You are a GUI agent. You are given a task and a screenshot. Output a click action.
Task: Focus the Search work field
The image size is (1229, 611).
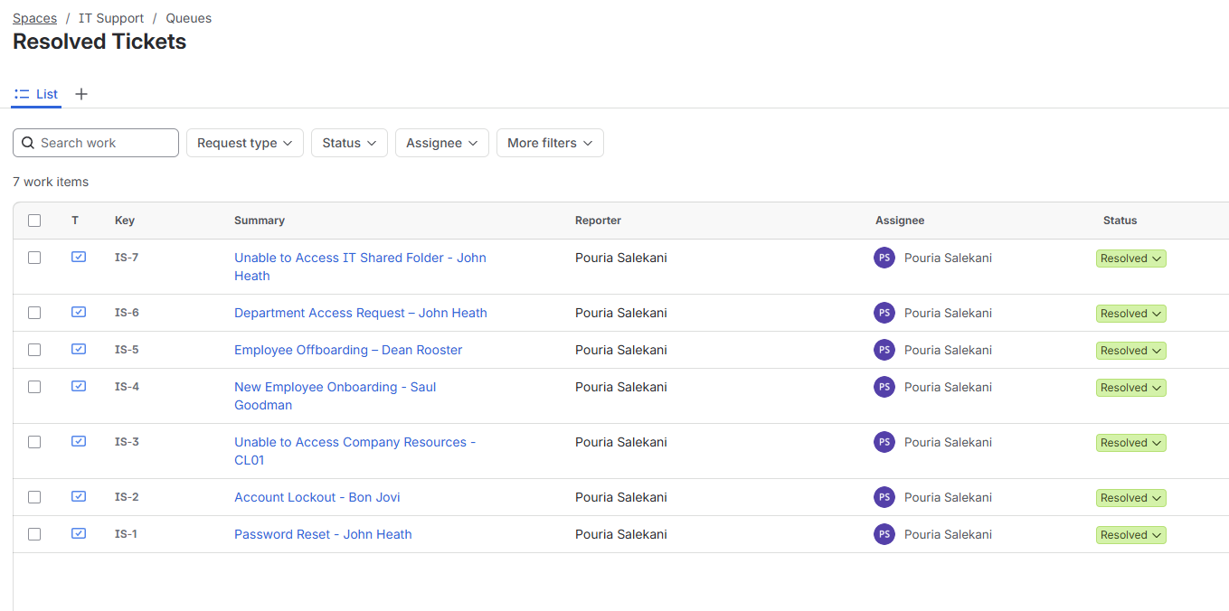(x=96, y=143)
